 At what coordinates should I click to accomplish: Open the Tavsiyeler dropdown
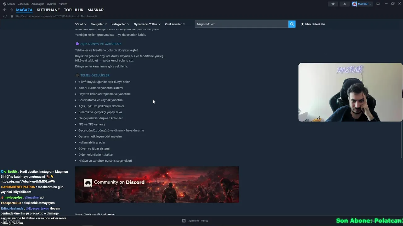click(x=99, y=24)
